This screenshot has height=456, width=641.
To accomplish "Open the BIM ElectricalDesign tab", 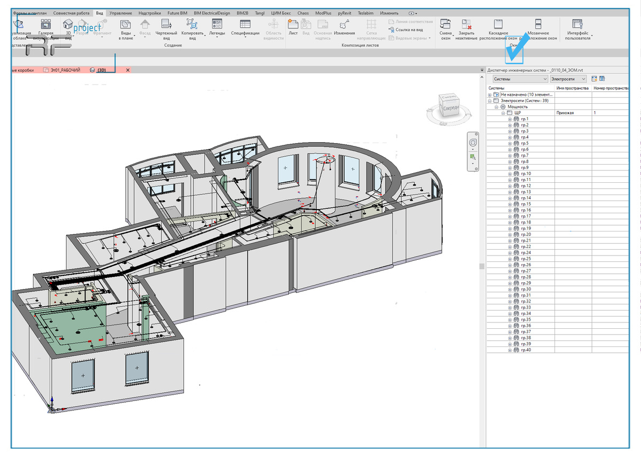I will pyautogui.click(x=212, y=12).
